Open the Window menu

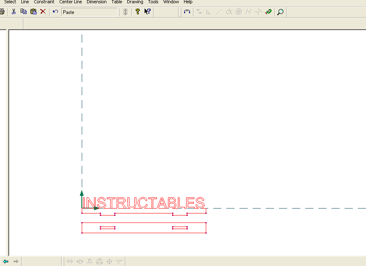point(171,2)
